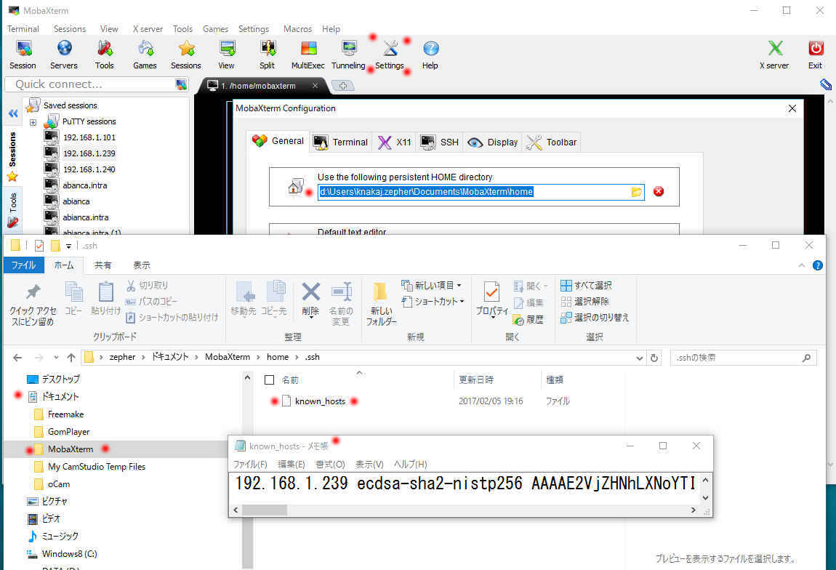The image size is (836, 570).
Task: Switch to the SSH configuration tab
Action: (439, 142)
